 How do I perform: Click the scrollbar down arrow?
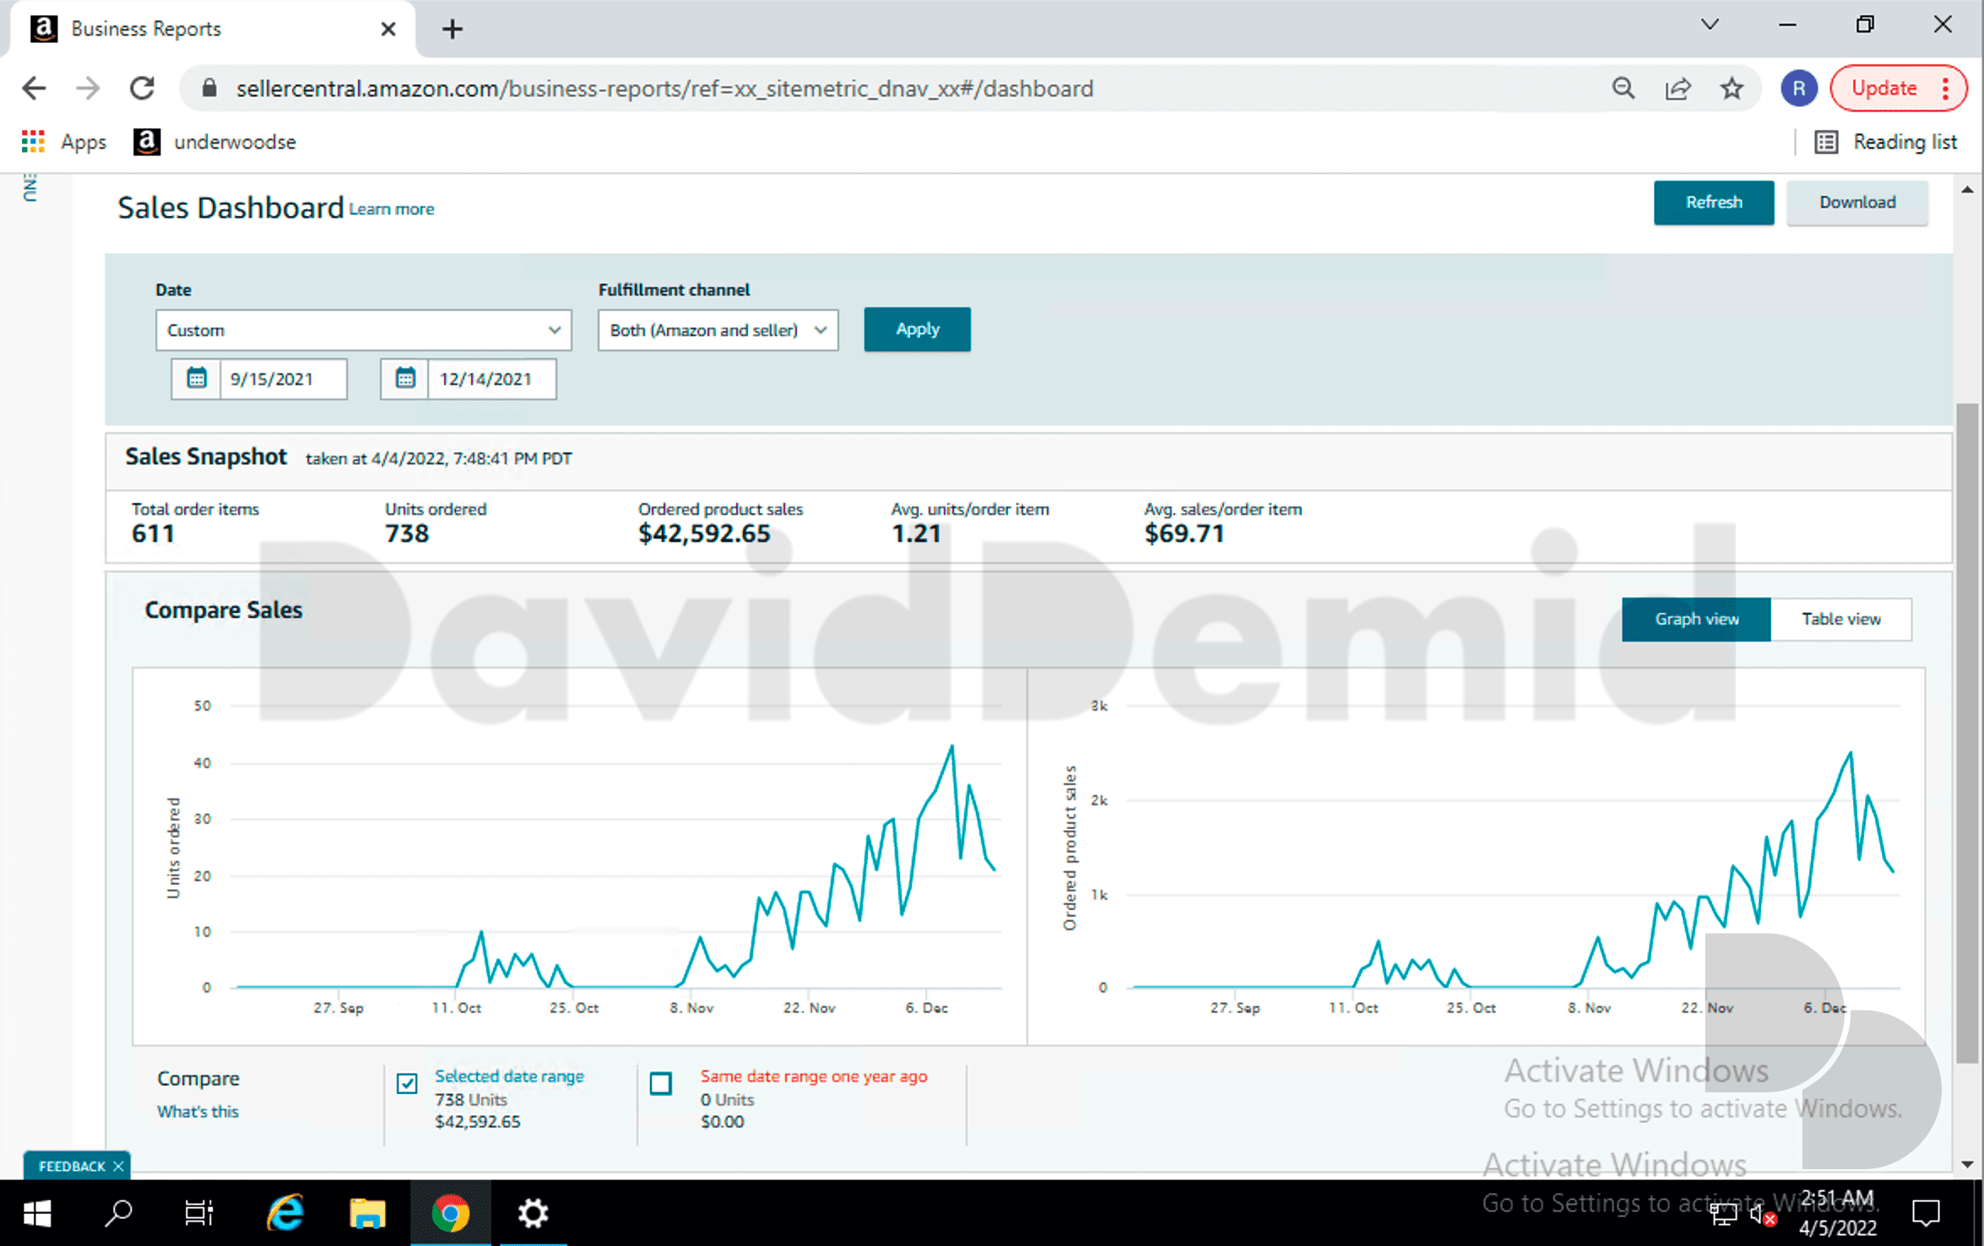(1967, 1164)
